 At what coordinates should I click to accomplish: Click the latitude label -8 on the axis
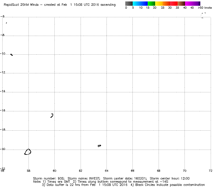(2, 35)
